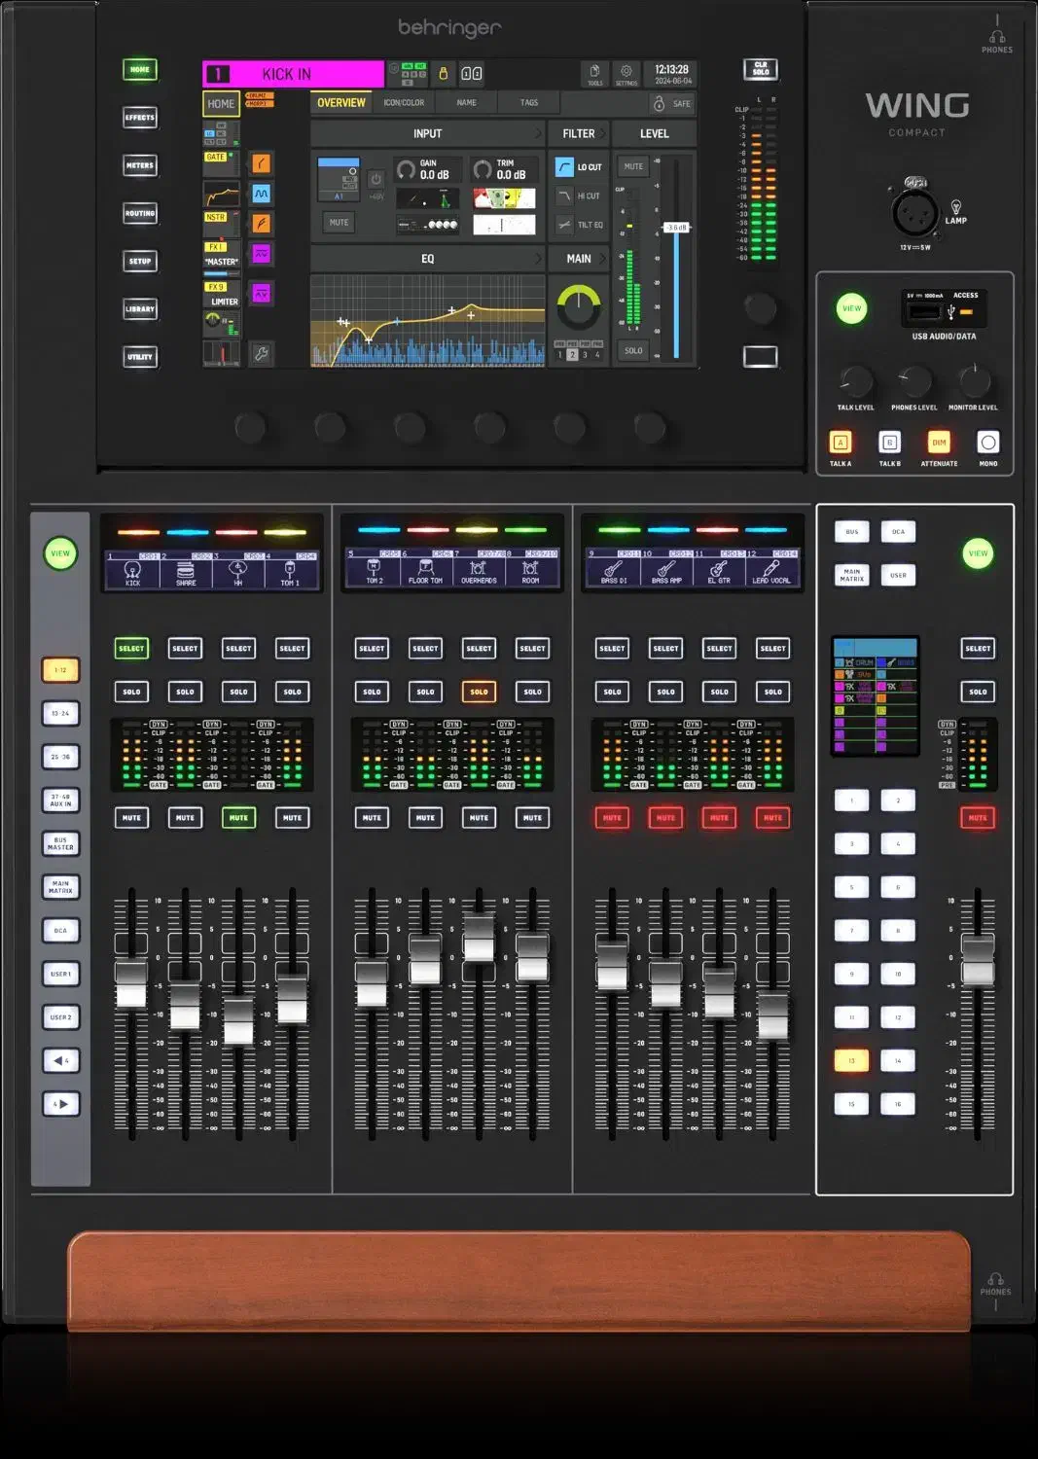Open the Tools icon on the touchscreen
Viewport: 1038px width, 1459px height.
[594, 73]
